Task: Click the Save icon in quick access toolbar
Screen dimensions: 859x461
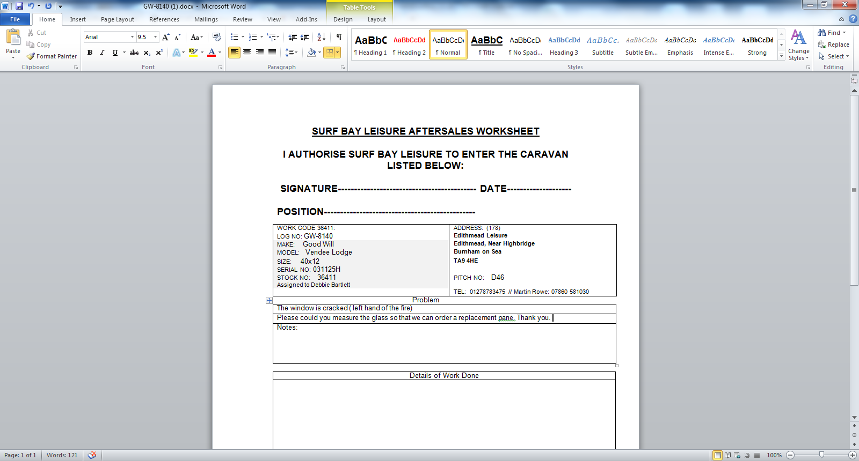Action: (19, 6)
